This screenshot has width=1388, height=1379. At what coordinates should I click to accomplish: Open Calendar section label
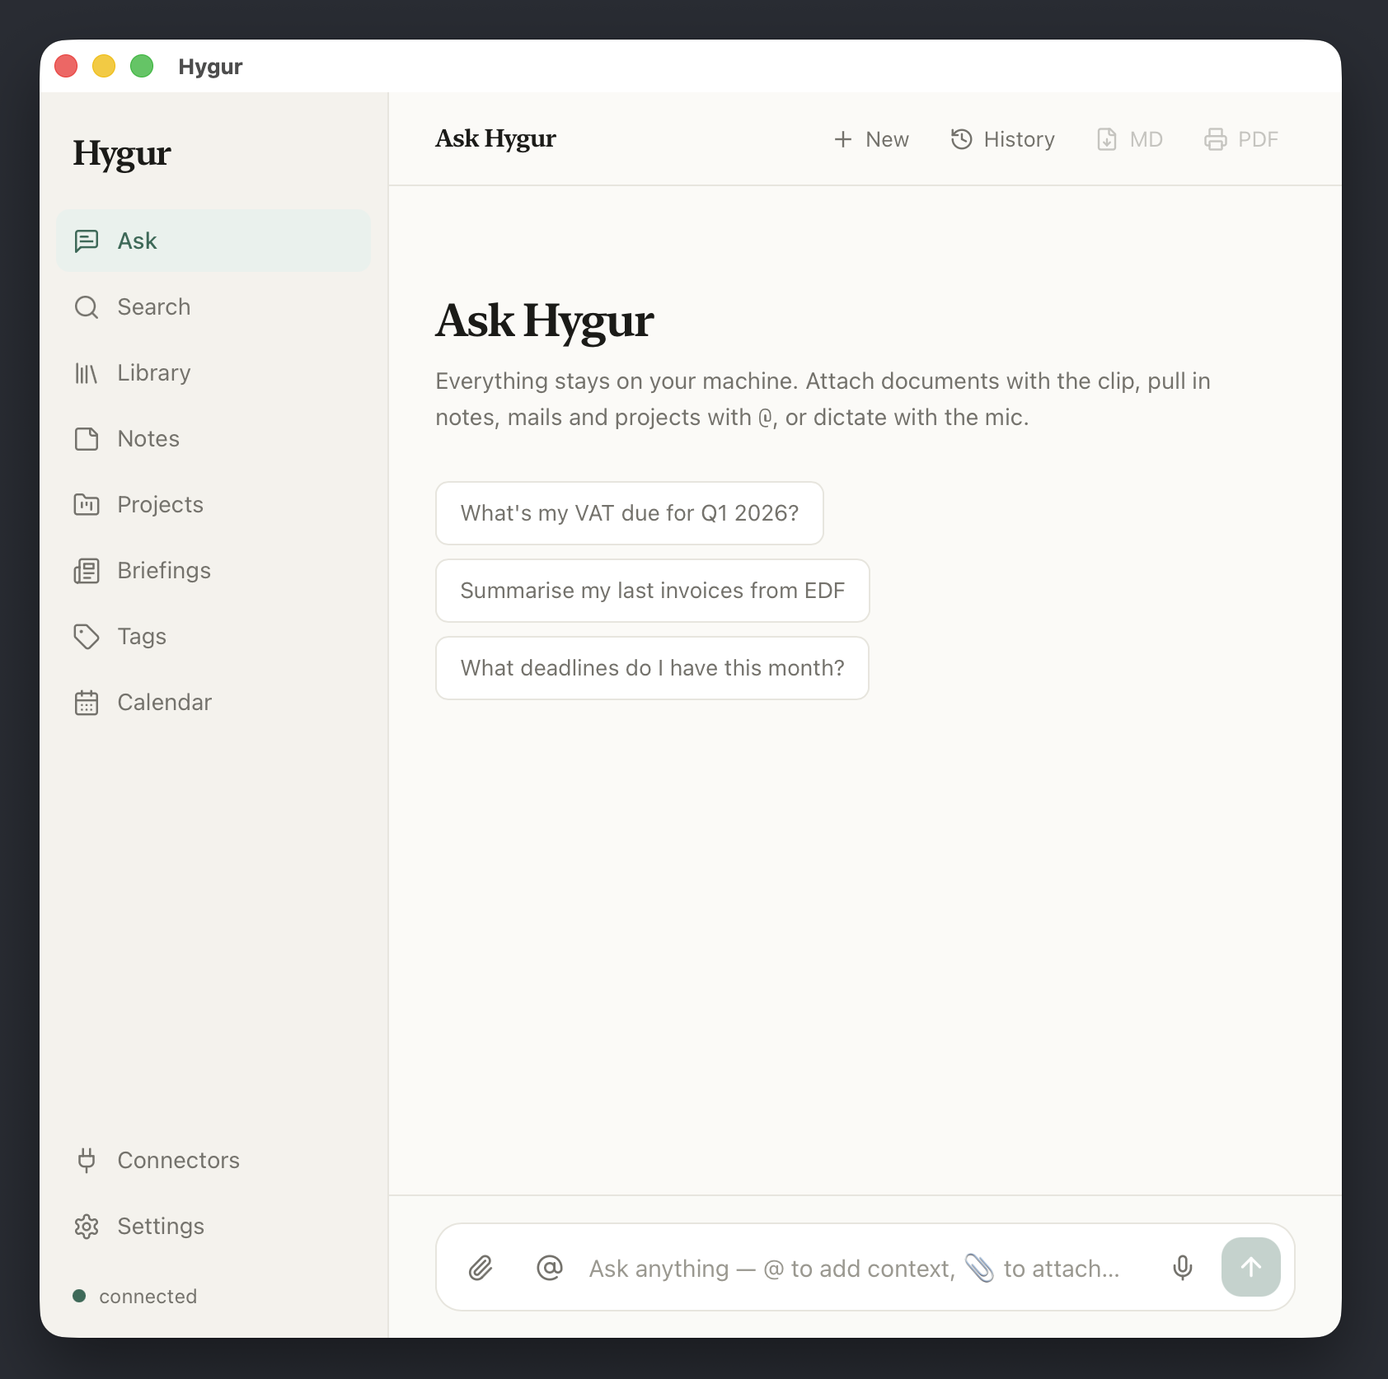(x=165, y=702)
